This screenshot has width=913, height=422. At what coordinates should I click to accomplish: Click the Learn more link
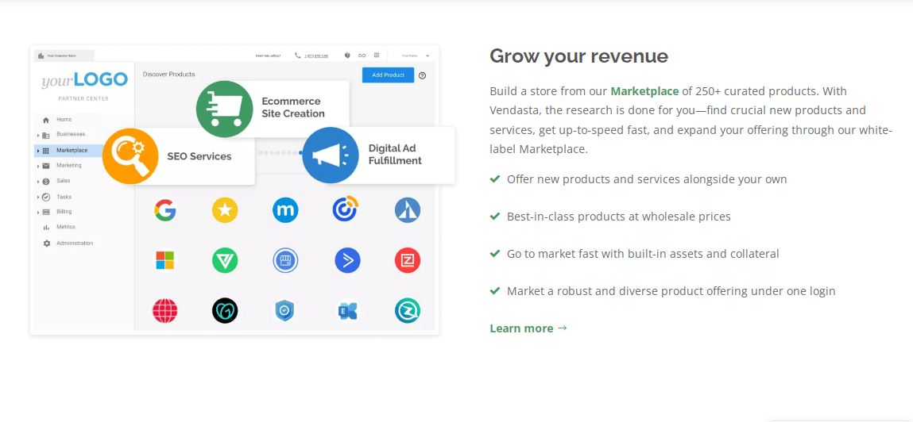(528, 328)
